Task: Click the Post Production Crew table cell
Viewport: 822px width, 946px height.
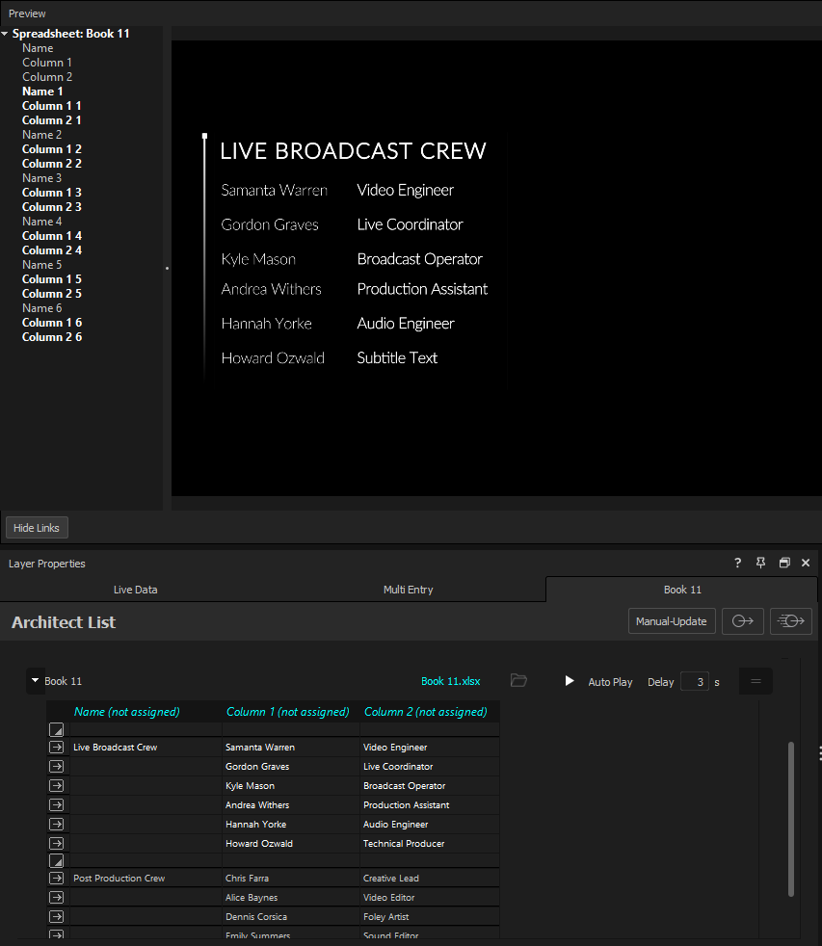Action: coord(146,878)
